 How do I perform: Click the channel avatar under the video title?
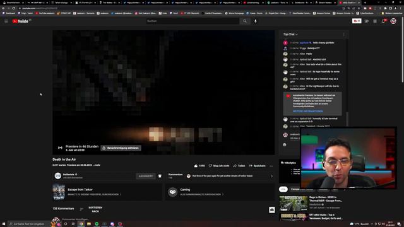[x=57, y=176]
